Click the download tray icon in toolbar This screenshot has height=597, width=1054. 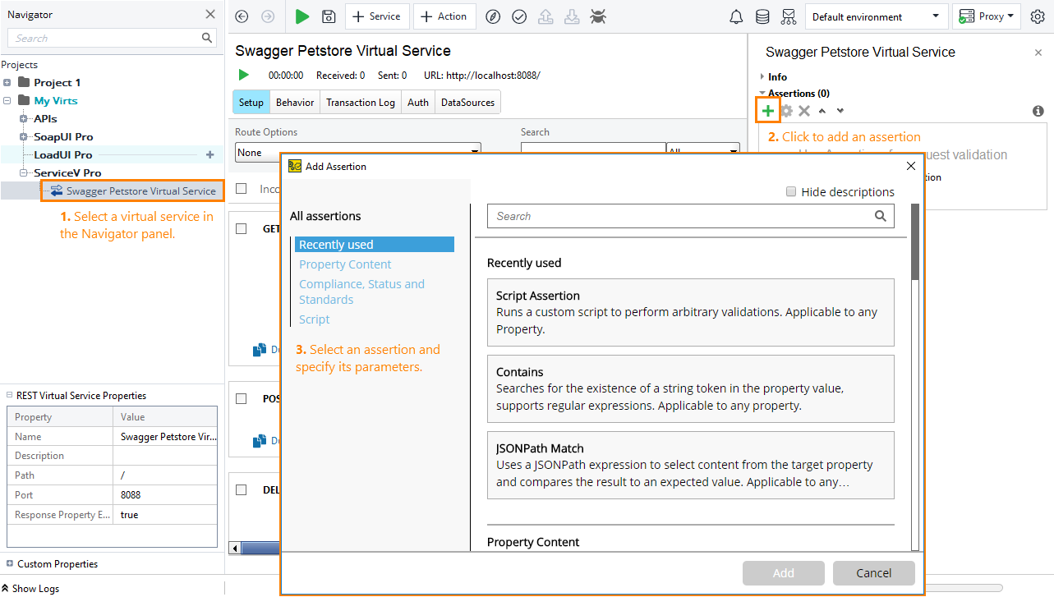572,16
